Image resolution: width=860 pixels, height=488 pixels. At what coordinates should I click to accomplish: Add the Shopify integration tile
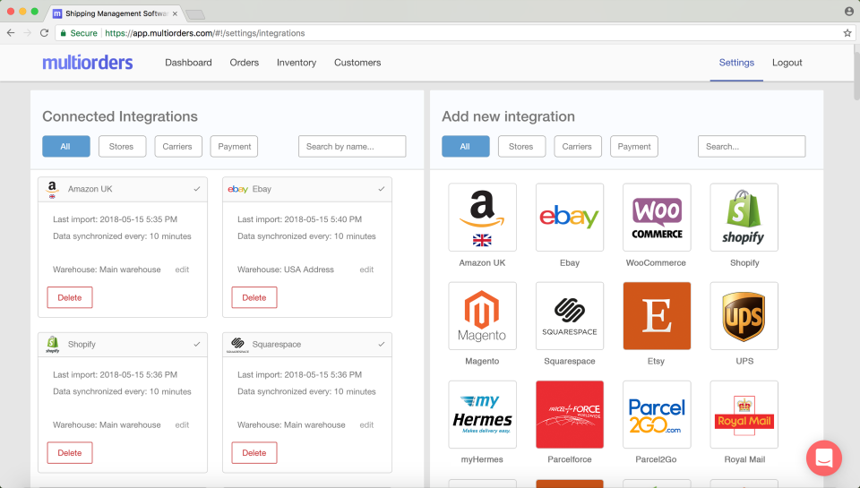point(744,217)
